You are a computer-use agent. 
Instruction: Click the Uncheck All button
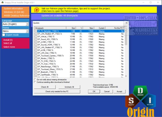[69, 87]
